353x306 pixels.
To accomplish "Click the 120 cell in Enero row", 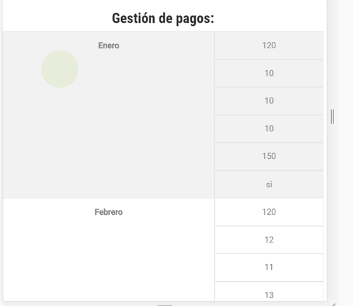I will pyautogui.click(x=269, y=45).
